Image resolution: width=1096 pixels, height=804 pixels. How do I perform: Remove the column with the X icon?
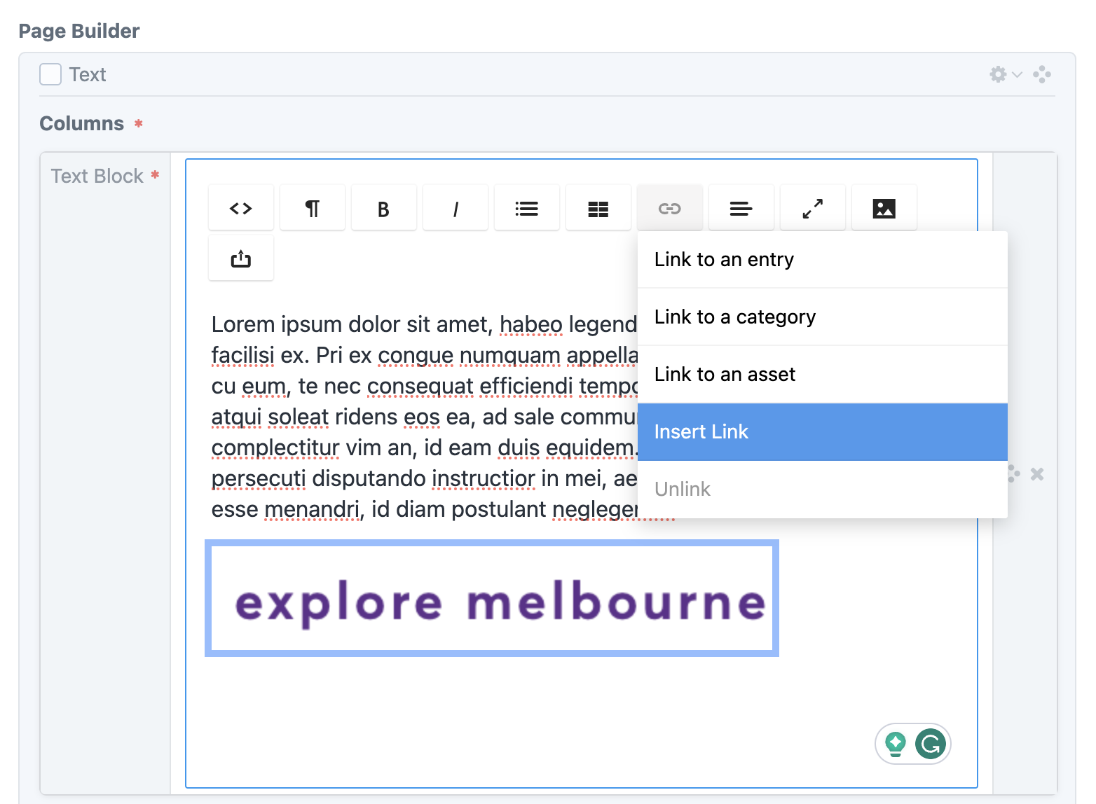tap(1037, 474)
